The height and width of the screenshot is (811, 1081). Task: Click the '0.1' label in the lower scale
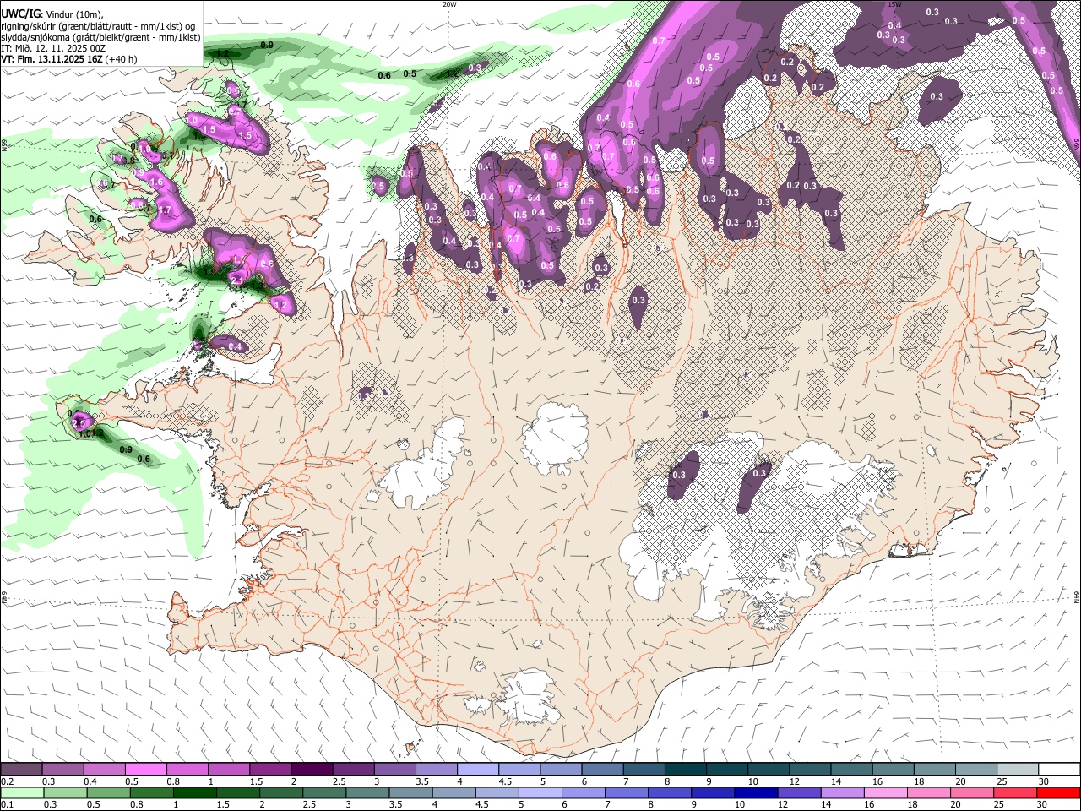8,804
